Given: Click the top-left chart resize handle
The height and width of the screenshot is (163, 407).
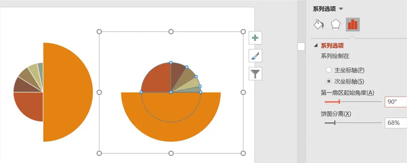Looking at the screenshot, I should tap(99, 32).
